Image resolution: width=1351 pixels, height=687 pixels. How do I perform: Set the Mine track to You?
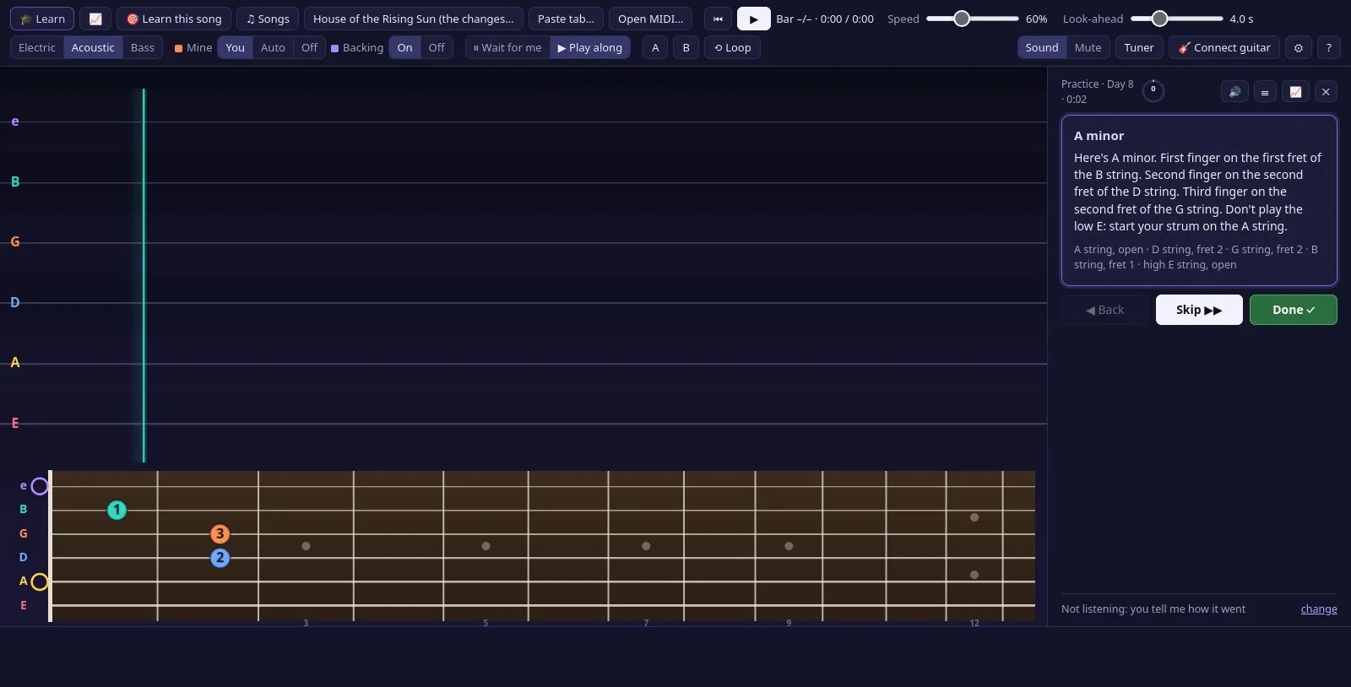(235, 48)
